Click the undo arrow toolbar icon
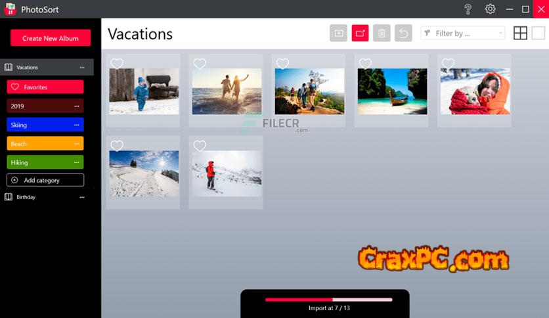 pos(403,34)
